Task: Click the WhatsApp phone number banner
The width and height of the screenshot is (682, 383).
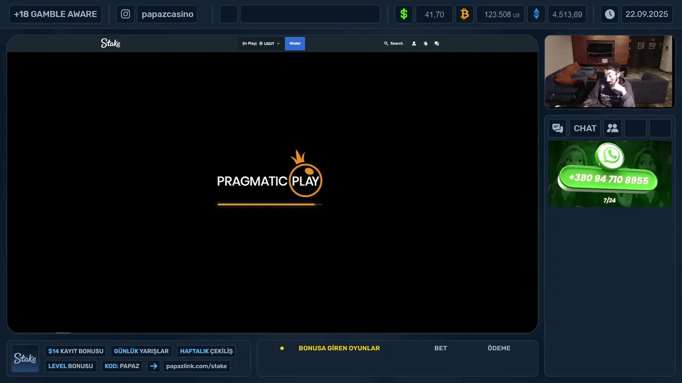Action: [x=607, y=179]
